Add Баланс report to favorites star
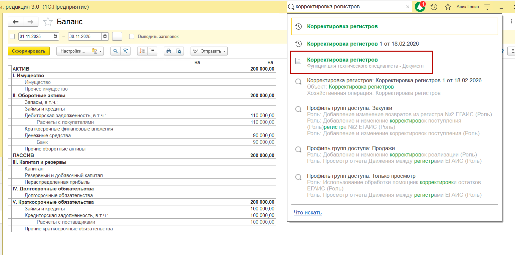The width and height of the screenshot is (515, 255). point(48,22)
